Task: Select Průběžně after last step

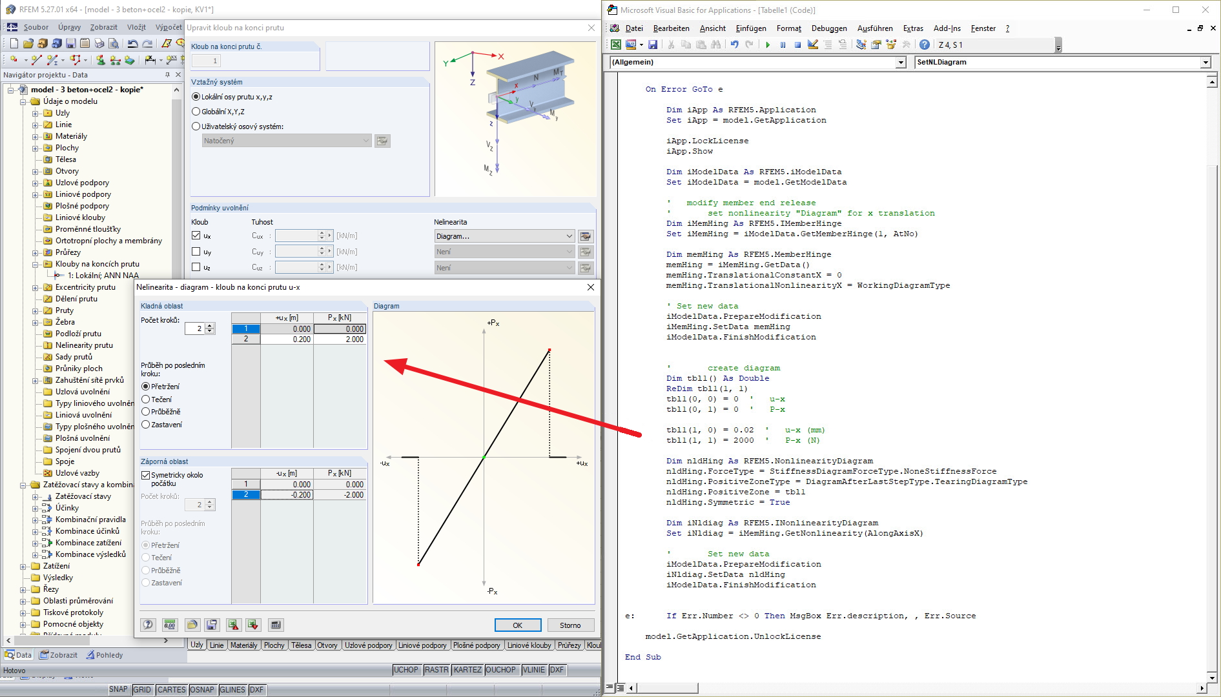Action: point(146,412)
